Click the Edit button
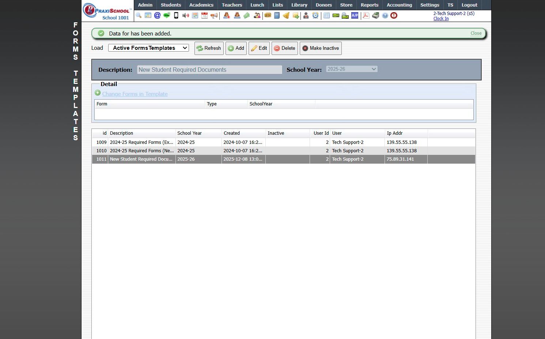545x339 pixels. tap(259, 48)
